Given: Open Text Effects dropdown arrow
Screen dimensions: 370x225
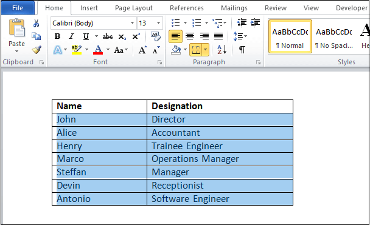Looking at the screenshot, I should click(65, 50).
